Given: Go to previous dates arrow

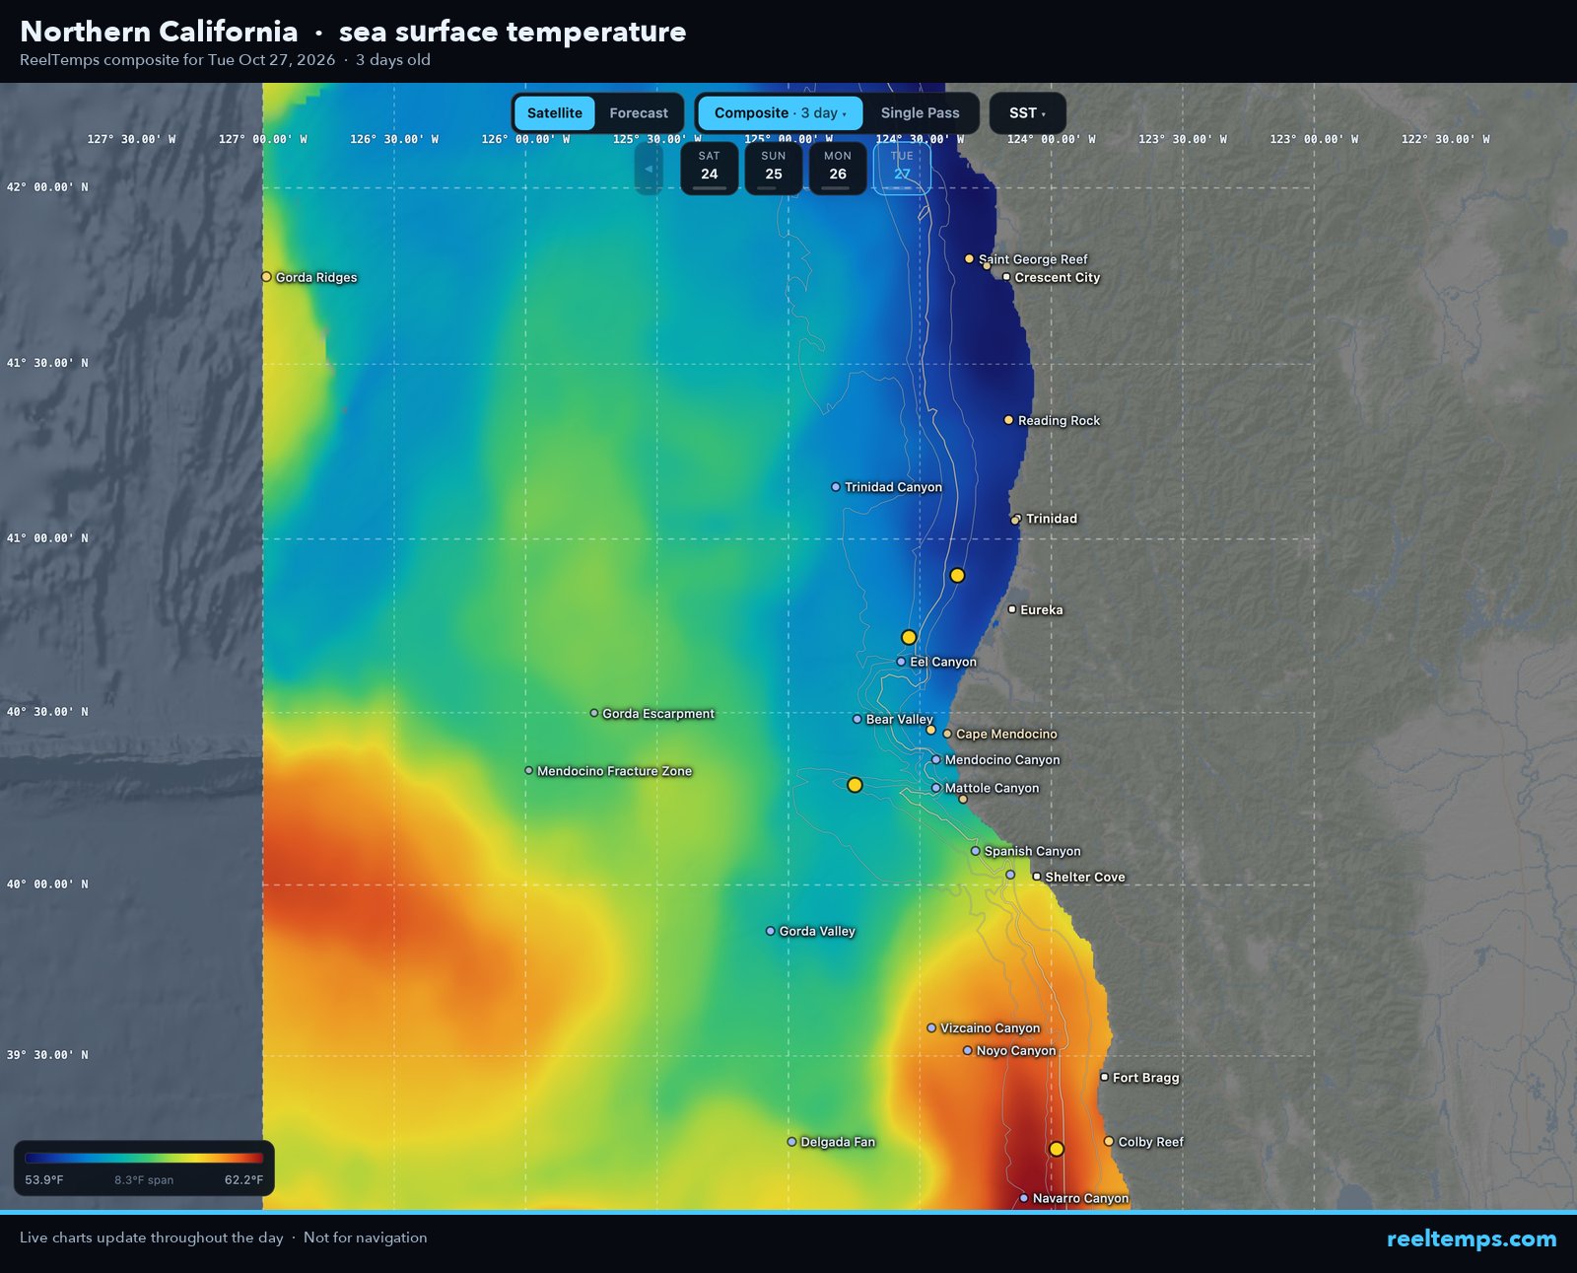Looking at the screenshot, I should 649,169.
